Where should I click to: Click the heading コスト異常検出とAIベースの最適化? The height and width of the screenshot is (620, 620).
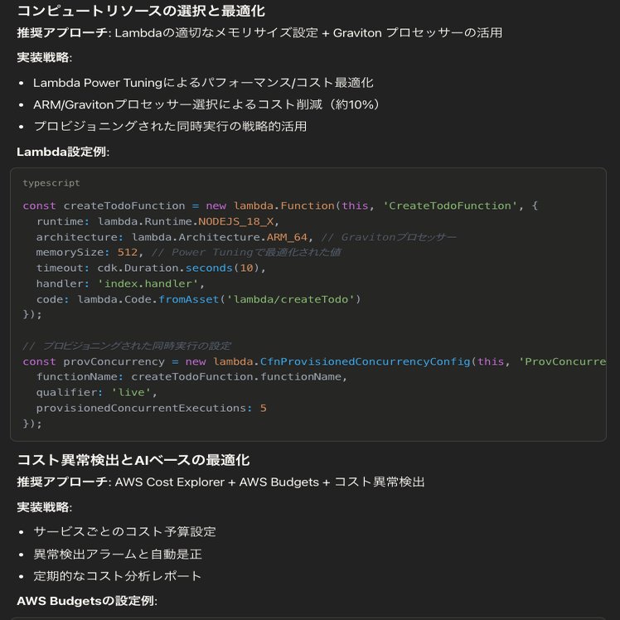point(133,460)
